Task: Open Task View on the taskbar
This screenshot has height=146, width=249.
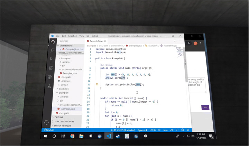Action: tap(63, 136)
